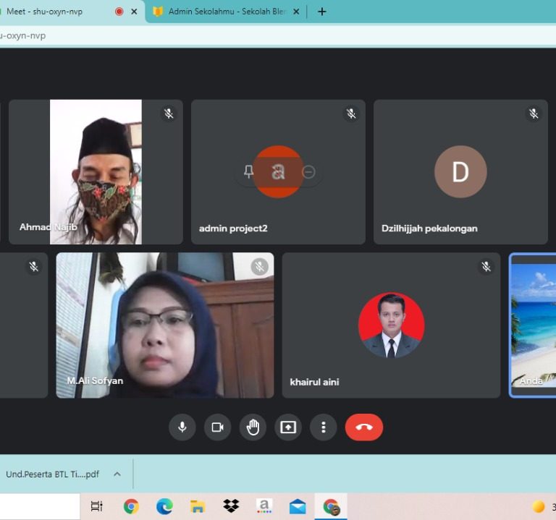Screen dimensions: 556x520
Task: Click muted mic icon on Ahmad Najib's tile
Action: point(169,114)
